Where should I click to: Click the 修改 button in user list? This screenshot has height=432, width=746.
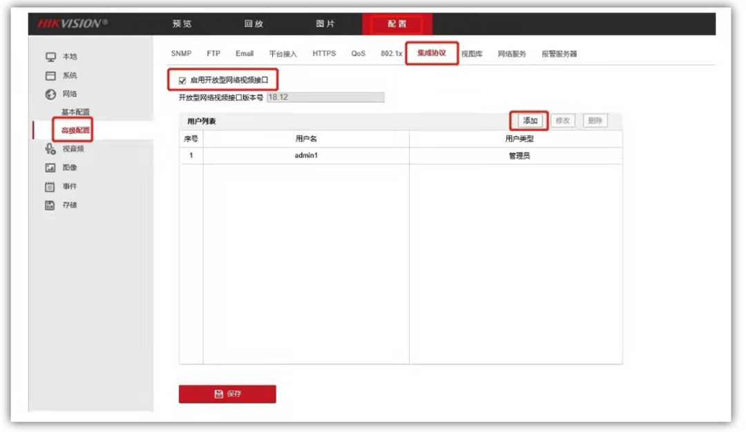[x=563, y=121]
